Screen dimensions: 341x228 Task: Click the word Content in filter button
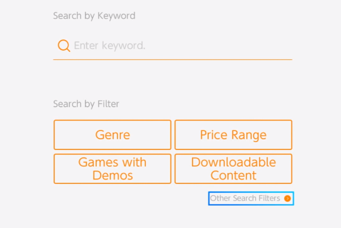[233, 175]
